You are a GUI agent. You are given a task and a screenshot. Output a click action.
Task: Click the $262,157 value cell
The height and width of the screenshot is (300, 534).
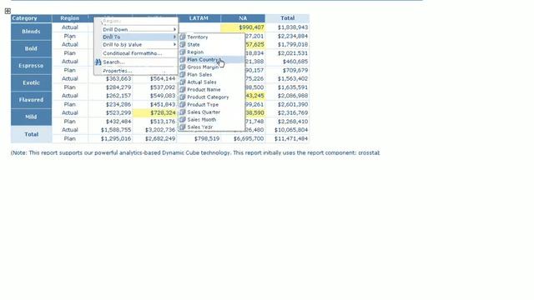click(x=110, y=96)
